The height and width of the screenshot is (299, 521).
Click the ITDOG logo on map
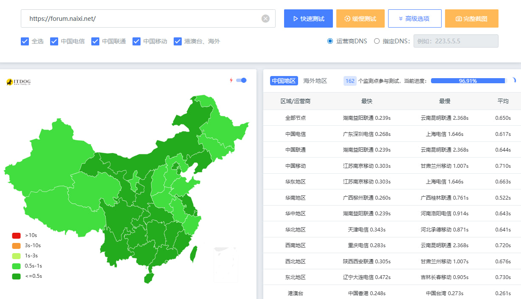pos(19,82)
